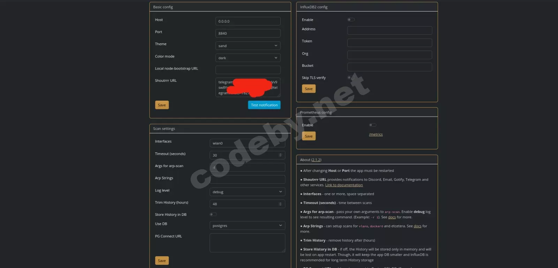This screenshot has width=558, height=268.
Task: Toggle Store History in DB switch
Action: [x=213, y=214]
